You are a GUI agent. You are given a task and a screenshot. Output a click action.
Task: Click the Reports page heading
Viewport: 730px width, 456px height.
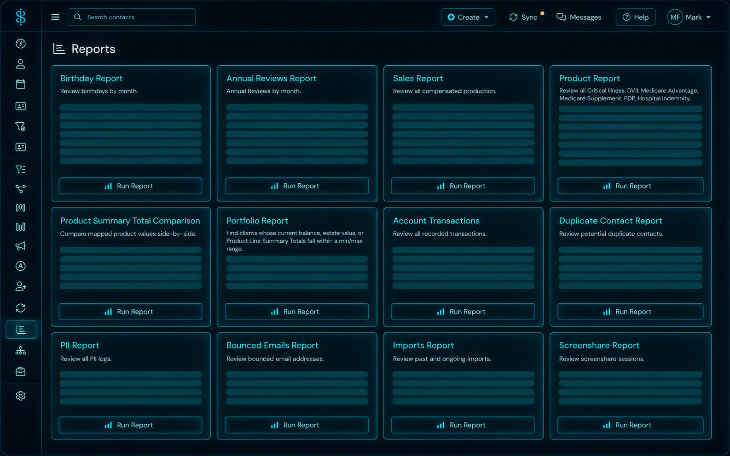click(93, 49)
